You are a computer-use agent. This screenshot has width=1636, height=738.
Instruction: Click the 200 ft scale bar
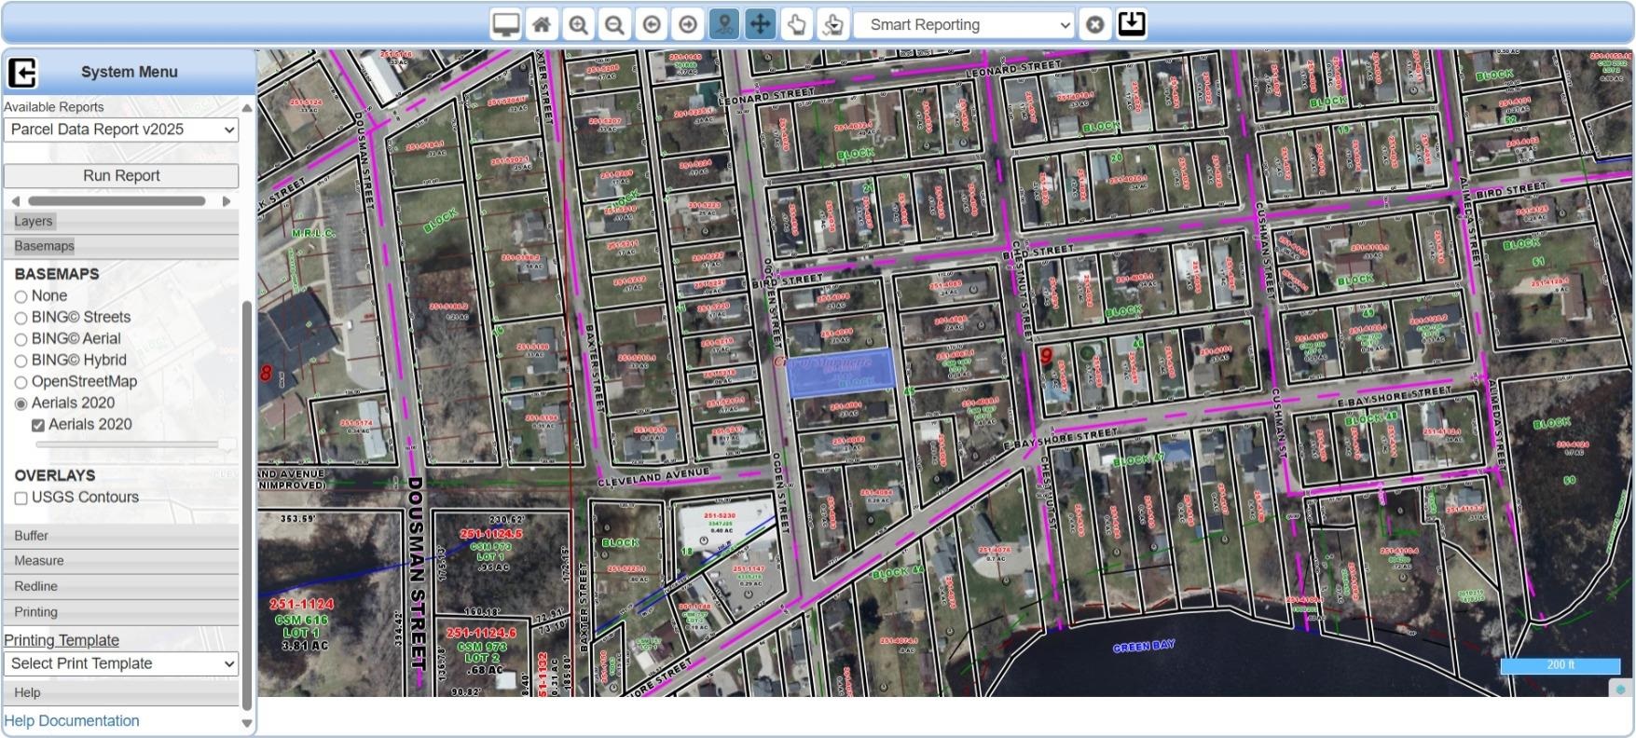pos(1560,665)
